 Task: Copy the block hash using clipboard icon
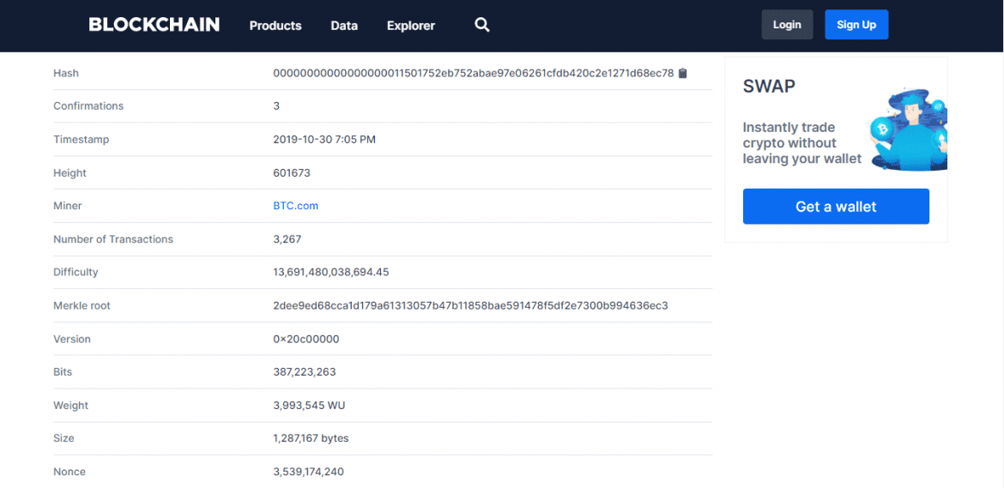coord(683,73)
